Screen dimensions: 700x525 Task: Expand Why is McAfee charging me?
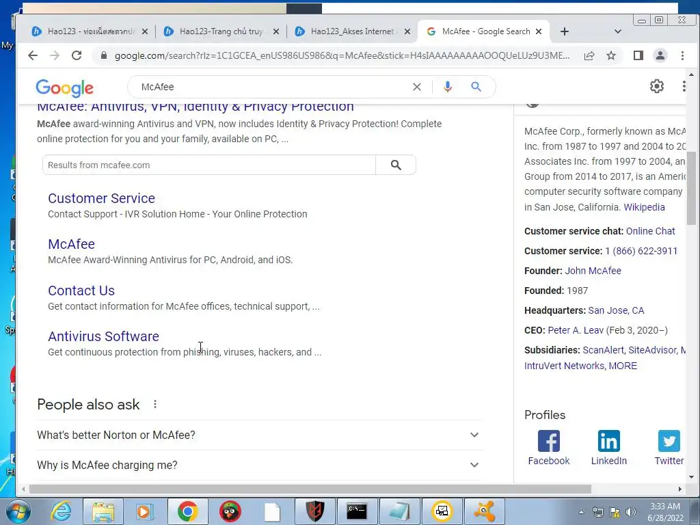tap(259, 465)
